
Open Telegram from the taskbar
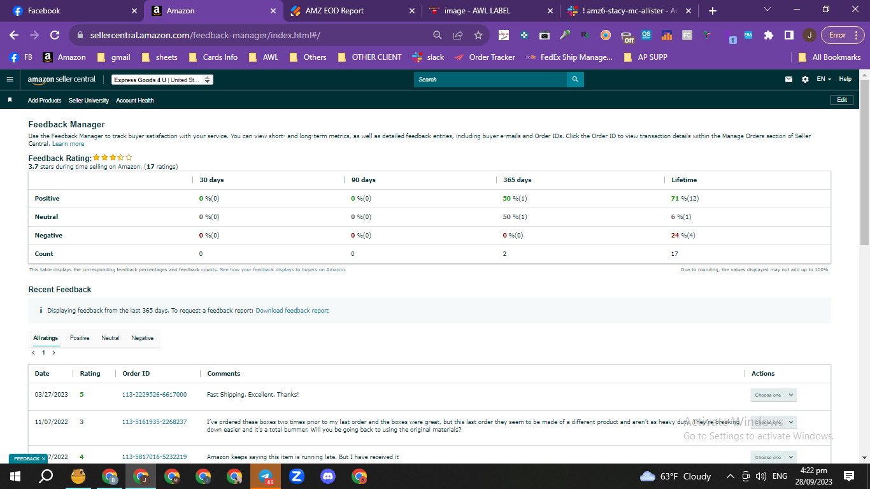click(x=266, y=476)
